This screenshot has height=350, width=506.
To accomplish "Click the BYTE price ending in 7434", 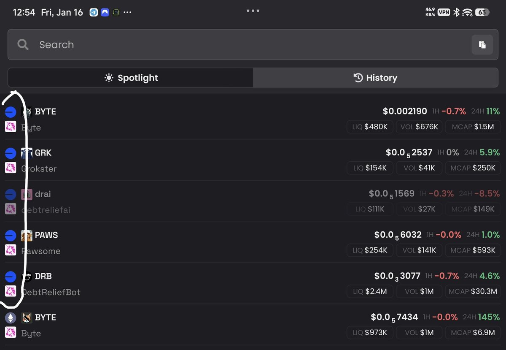I will click(x=395, y=317).
